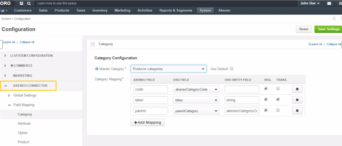
Task: Open the Akeneo menu
Action: coord(224,10)
